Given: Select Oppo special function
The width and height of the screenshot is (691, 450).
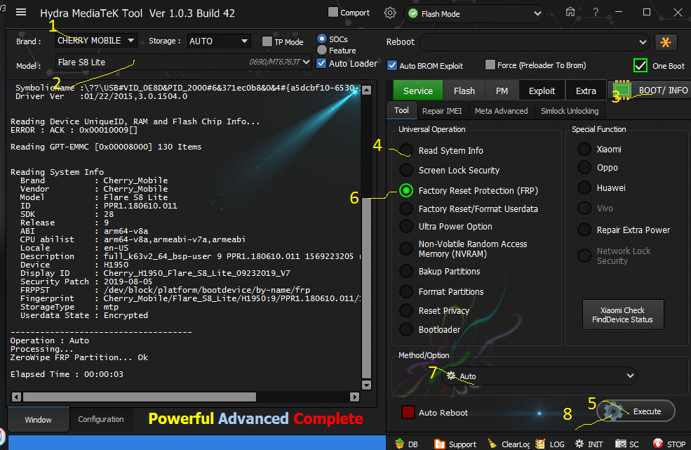Looking at the screenshot, I should (x=584, y=168).
